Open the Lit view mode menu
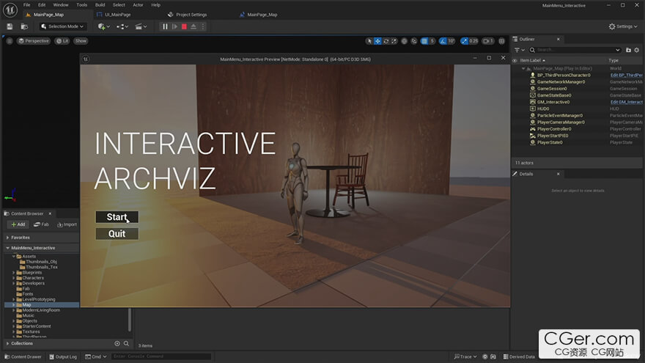 click(62, 41)
